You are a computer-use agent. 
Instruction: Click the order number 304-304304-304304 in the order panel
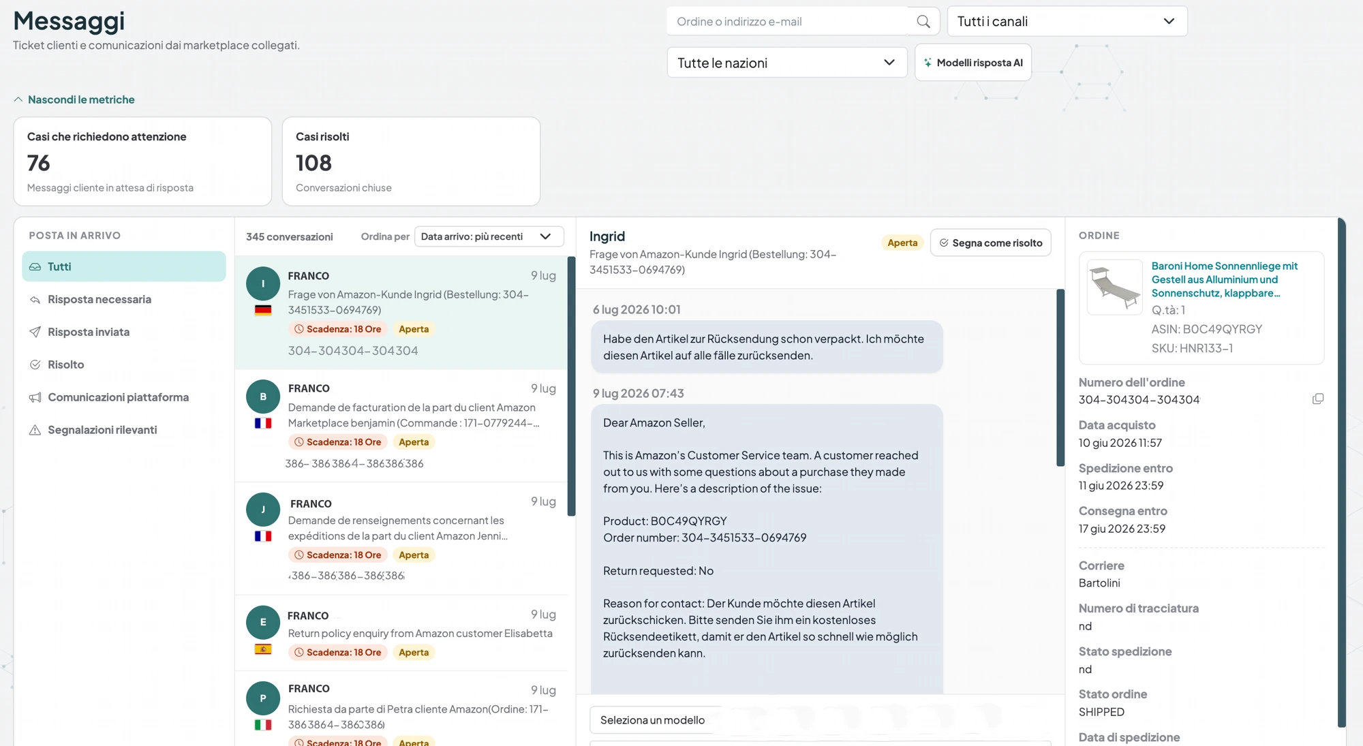click(x=1139, y=400)
